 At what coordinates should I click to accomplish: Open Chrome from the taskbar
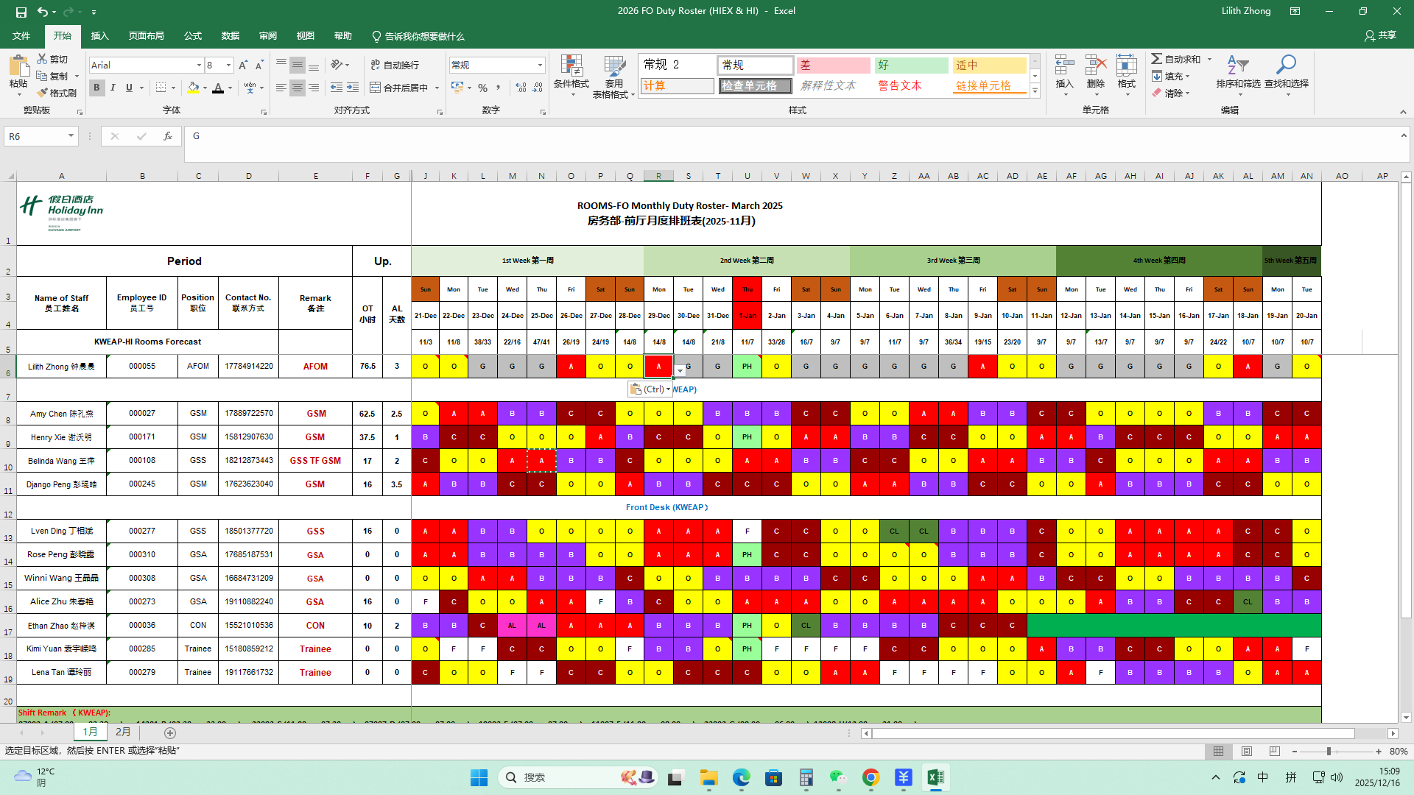(x=871, y=777)
